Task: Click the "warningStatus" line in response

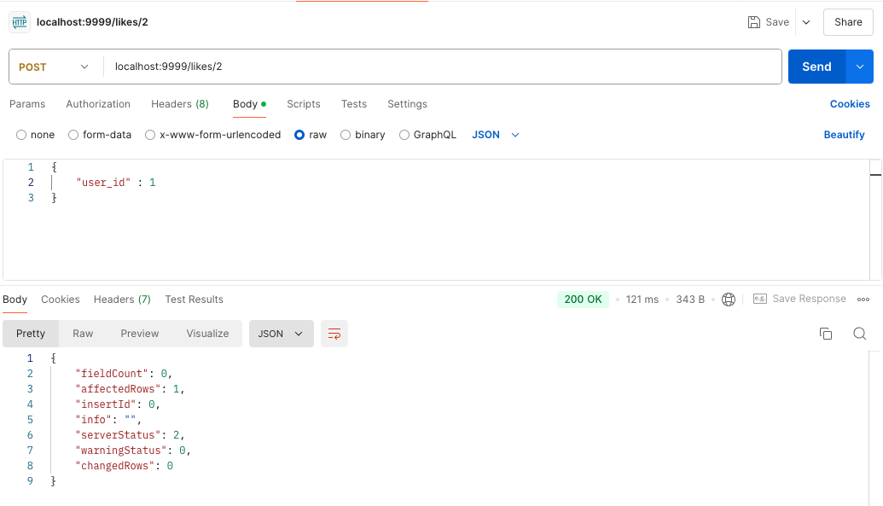Action: [133, 451]
